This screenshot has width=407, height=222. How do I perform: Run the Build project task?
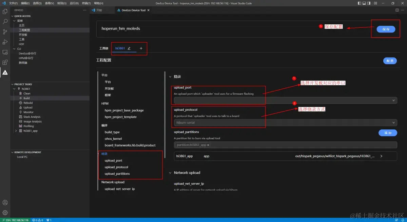pos(26,98)
